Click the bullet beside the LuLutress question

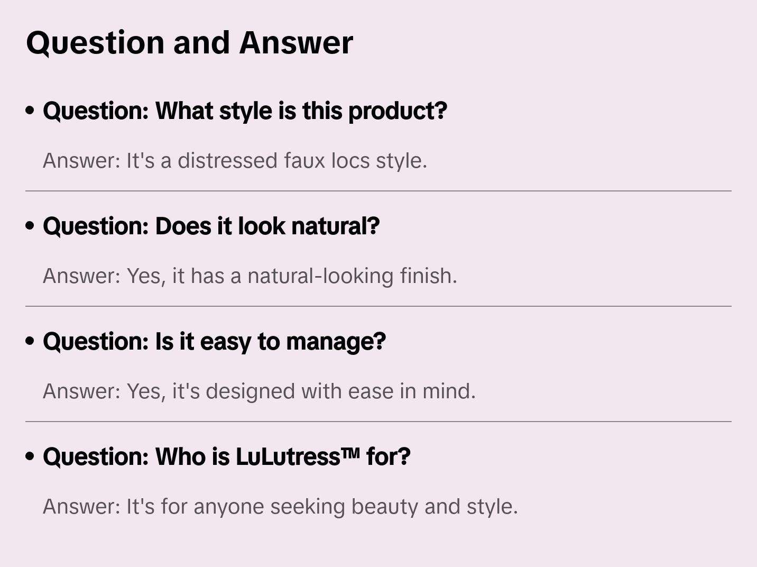pos(30,457)
